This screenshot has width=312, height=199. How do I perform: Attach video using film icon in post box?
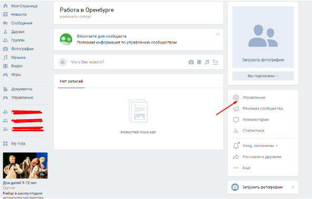tap(199, 62)
